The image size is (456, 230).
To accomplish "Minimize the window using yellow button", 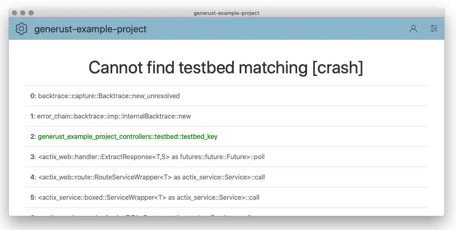I will (x=23, y=13).
